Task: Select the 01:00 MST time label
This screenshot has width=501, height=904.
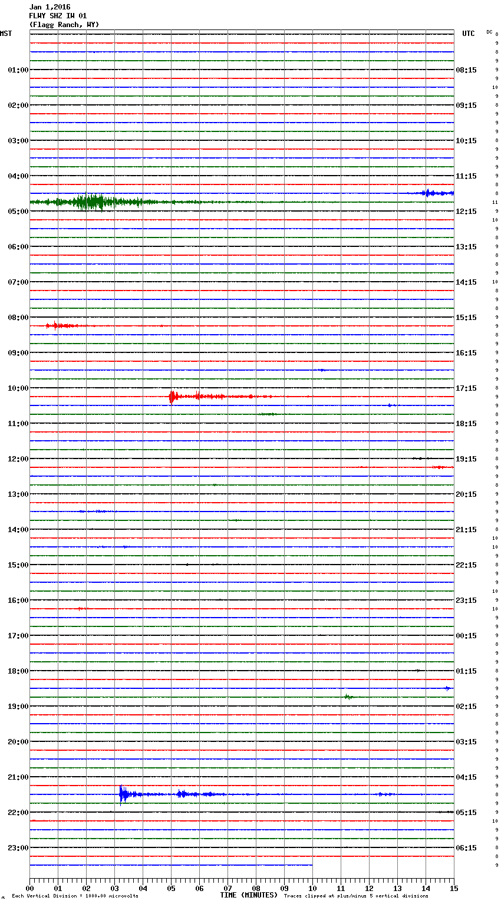Action: click(x=18, y=70)
